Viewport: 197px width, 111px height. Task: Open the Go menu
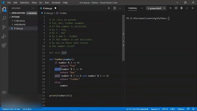click(41, 2)
